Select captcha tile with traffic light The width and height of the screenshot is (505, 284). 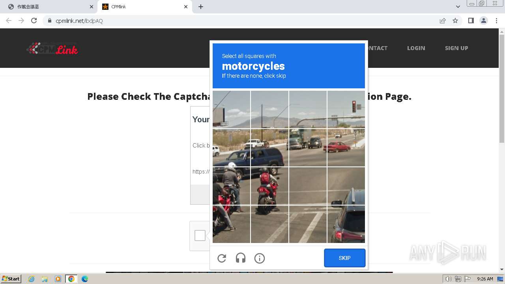tap(346, 109)
